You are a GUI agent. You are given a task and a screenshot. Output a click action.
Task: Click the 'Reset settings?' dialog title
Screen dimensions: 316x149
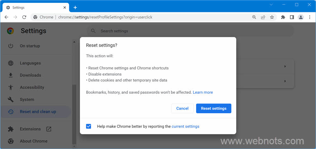102,45
